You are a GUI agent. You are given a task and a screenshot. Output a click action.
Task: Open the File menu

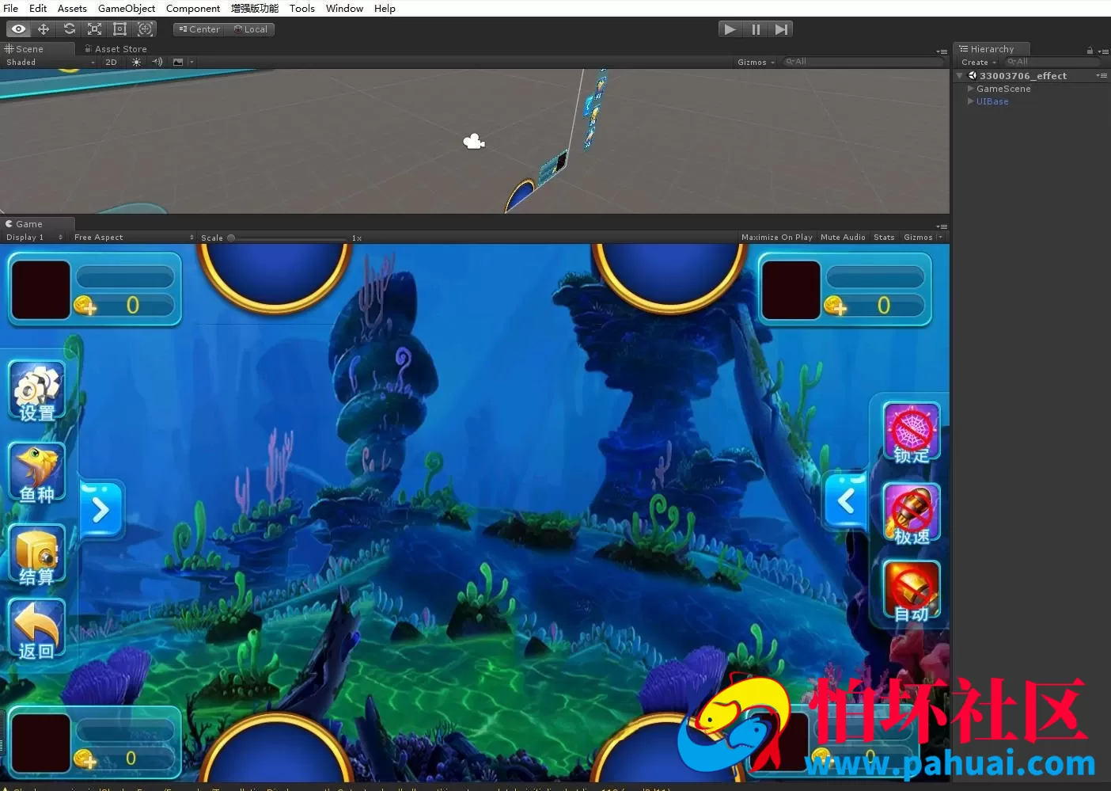point(11,8)
